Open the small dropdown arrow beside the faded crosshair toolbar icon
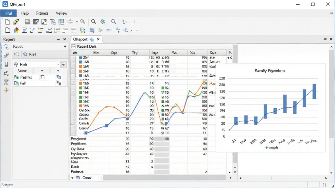335x188 pixels. [77, 22]
